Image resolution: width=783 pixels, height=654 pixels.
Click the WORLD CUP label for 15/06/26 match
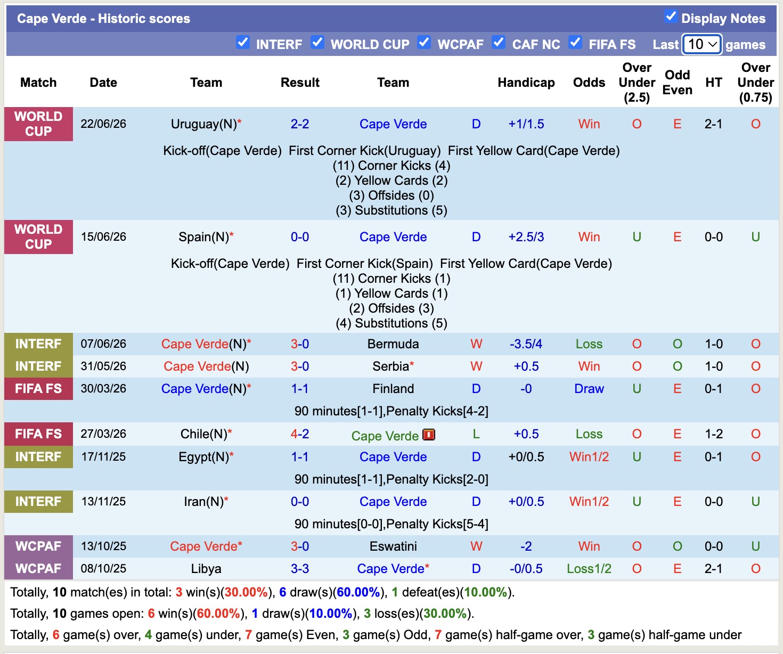click(38, 237)
